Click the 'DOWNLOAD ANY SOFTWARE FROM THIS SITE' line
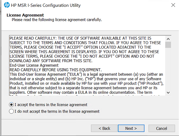This screenshot has height=136, width=179. [51, 61]
